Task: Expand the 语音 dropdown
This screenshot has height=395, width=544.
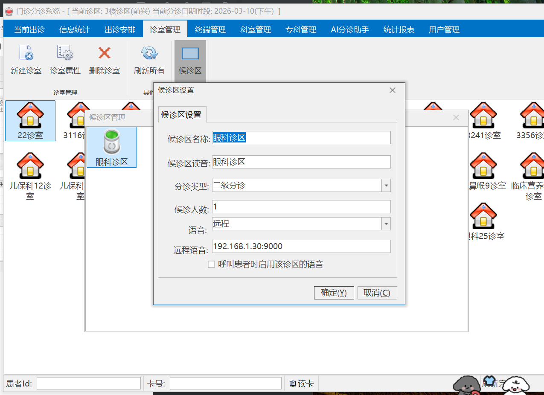Action: pos(386,224)
